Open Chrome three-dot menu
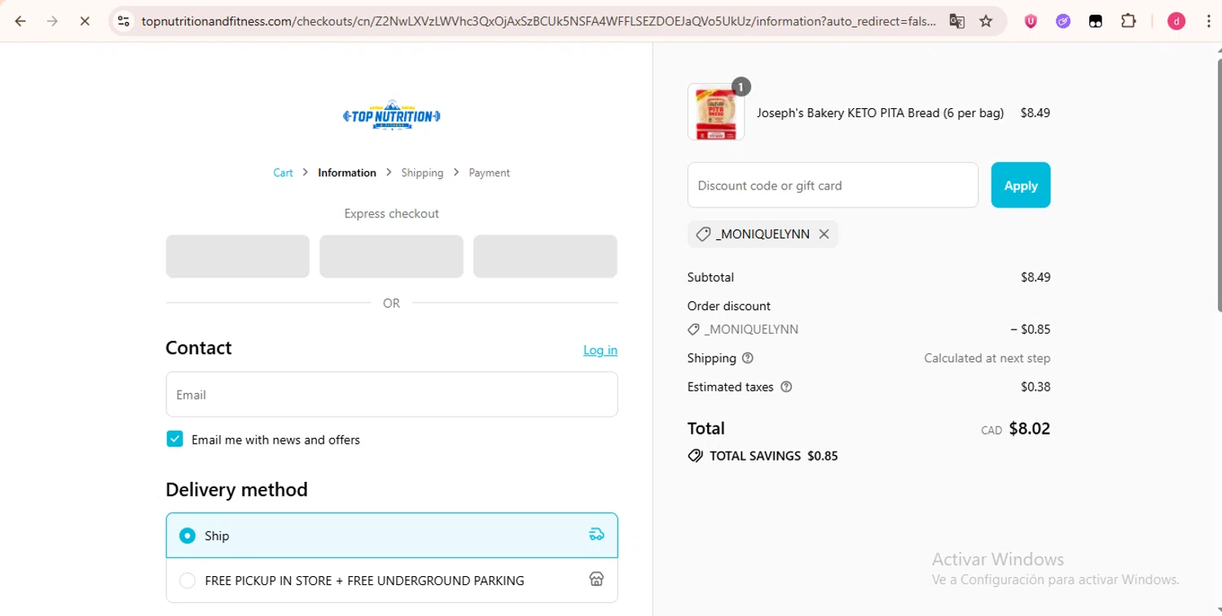This screenshot has height=616, width=1222. coord(1209,21)
